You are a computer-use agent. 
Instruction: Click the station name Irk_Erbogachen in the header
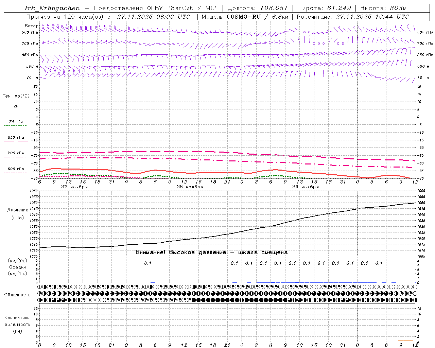53,8
